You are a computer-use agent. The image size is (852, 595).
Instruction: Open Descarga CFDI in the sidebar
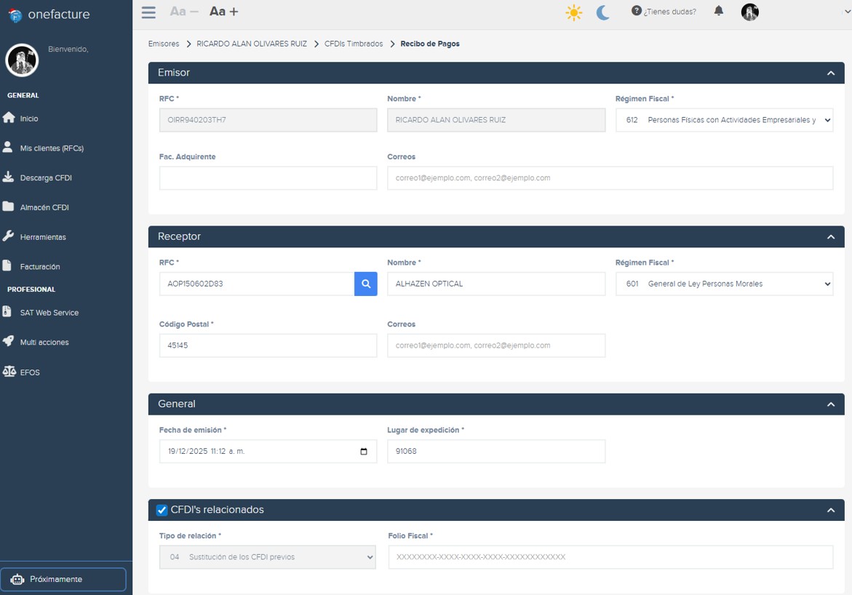pos(45,177)
